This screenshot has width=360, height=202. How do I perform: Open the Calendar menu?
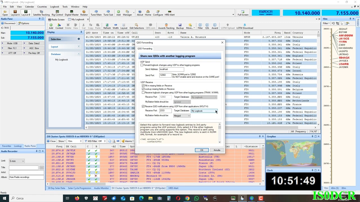(30, 7)
